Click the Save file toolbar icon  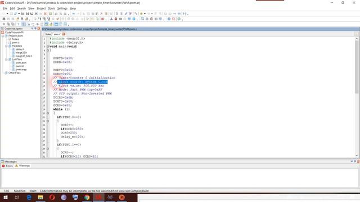pyautogui.click(x=22, y=13)
